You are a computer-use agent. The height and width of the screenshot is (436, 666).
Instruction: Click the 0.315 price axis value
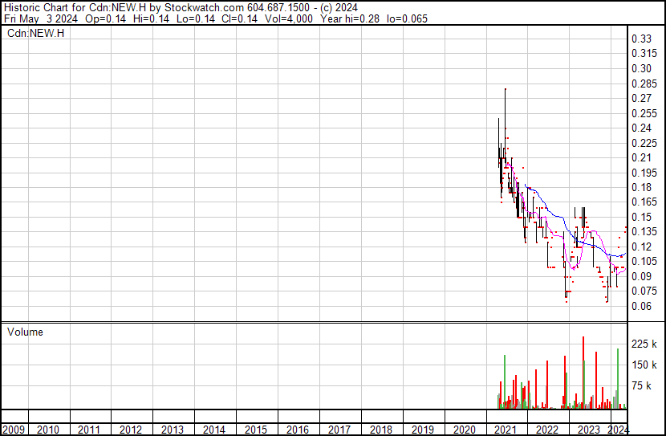(x=644, y=54)
